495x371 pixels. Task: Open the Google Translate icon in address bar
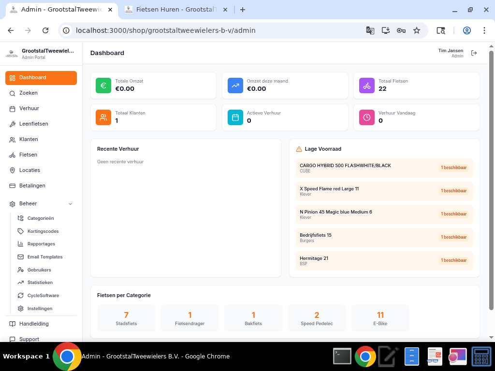(370, 30)
